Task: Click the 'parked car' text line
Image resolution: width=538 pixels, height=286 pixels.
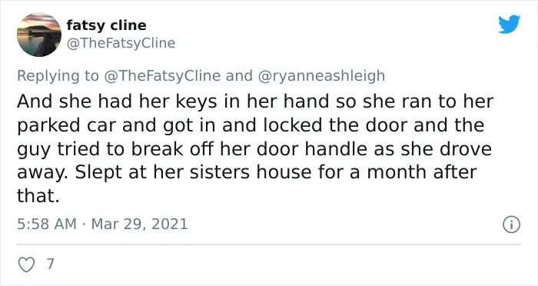Action: (251, 125)
